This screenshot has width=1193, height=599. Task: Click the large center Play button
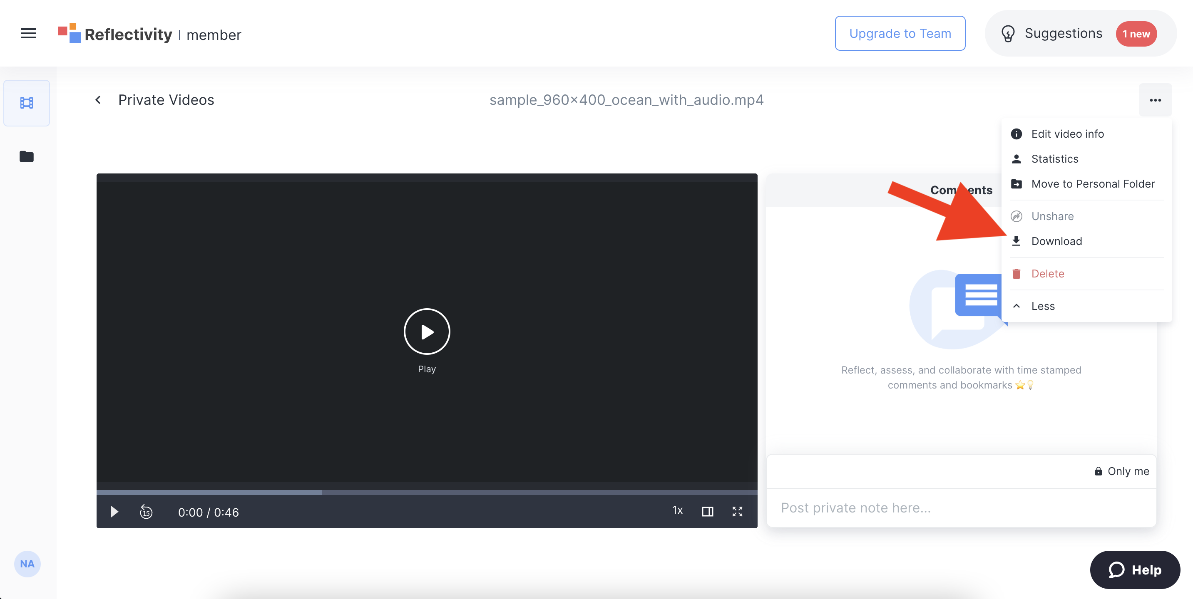point(427,332)
